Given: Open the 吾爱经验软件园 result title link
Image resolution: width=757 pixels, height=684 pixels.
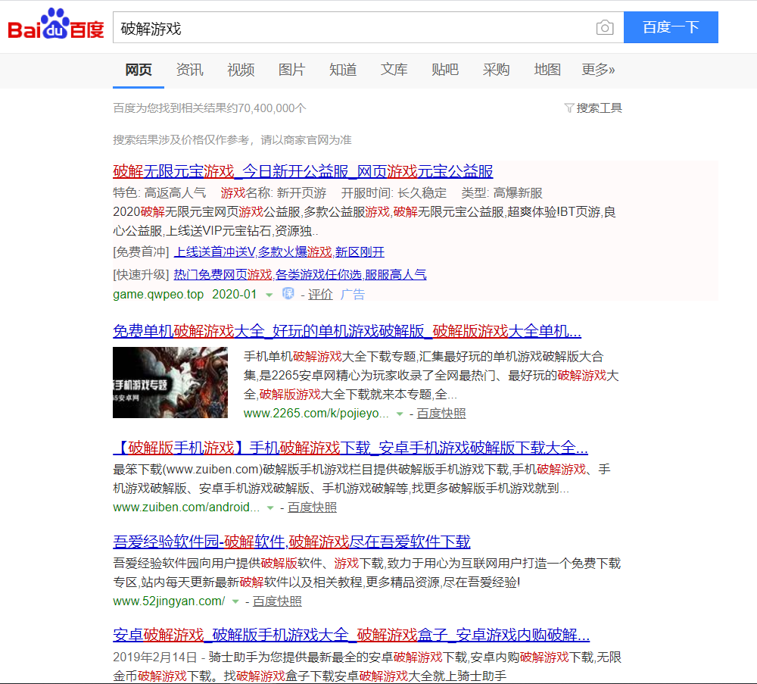Looking at the screenshot, I should pyautogui.click(x=291, y=542).
